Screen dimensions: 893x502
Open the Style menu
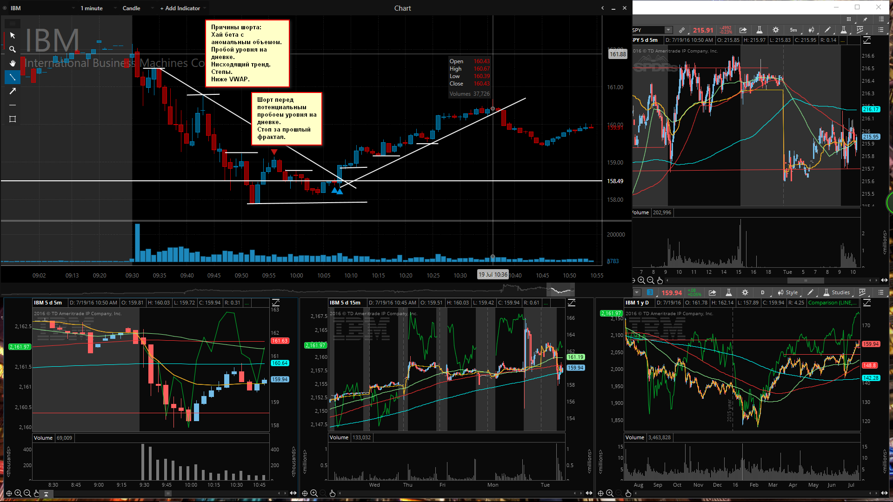(788, 292)
